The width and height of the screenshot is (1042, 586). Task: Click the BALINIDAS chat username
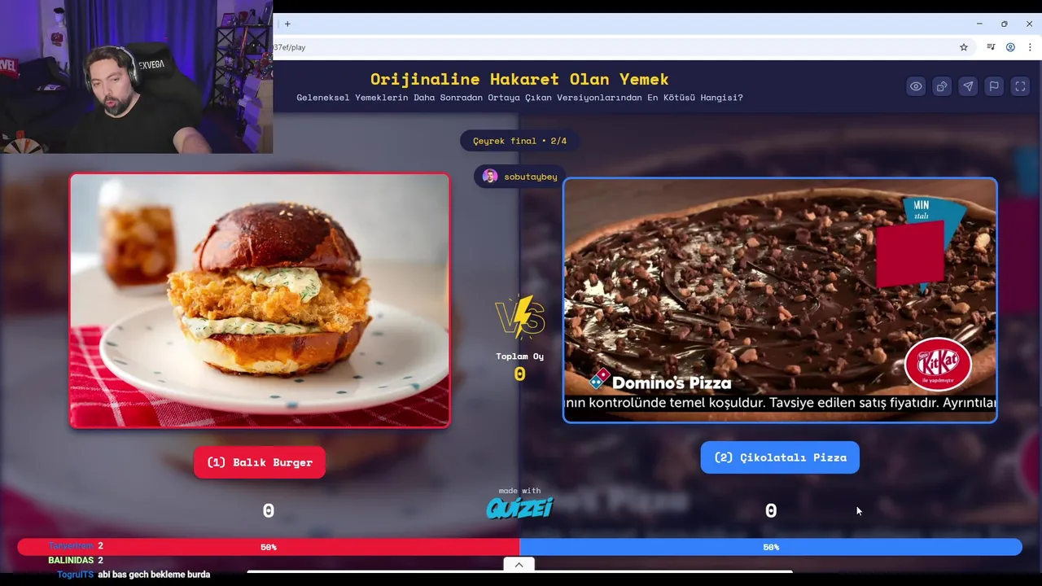(71, 561)
